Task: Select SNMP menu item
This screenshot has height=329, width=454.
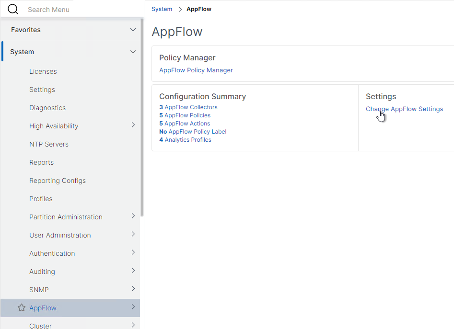Action: (39, 290)
